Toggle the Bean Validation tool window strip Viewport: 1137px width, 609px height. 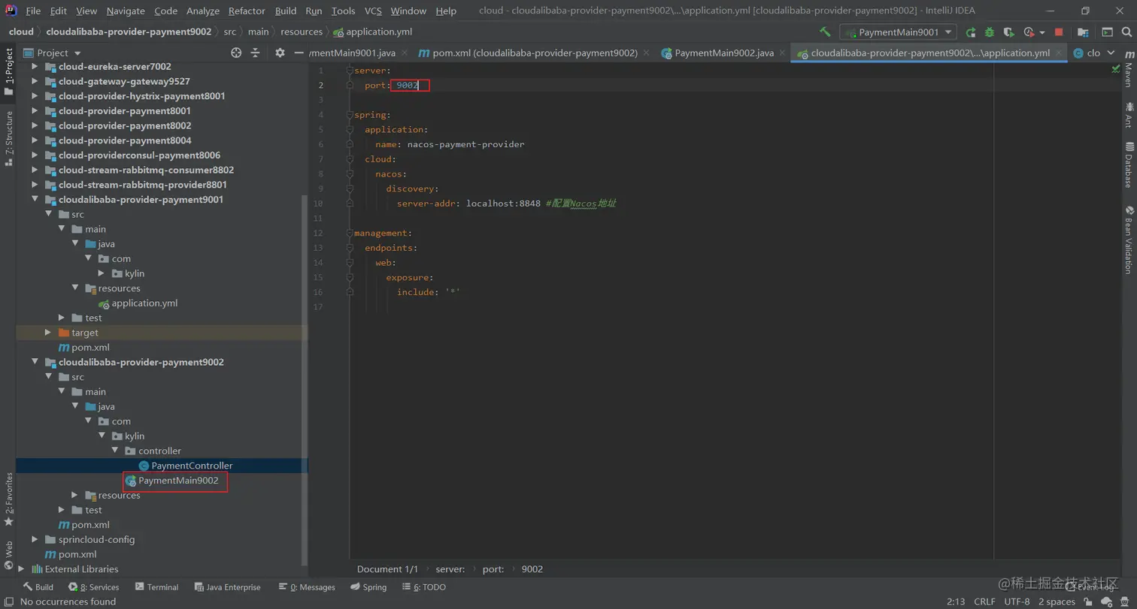point(1129,239)
